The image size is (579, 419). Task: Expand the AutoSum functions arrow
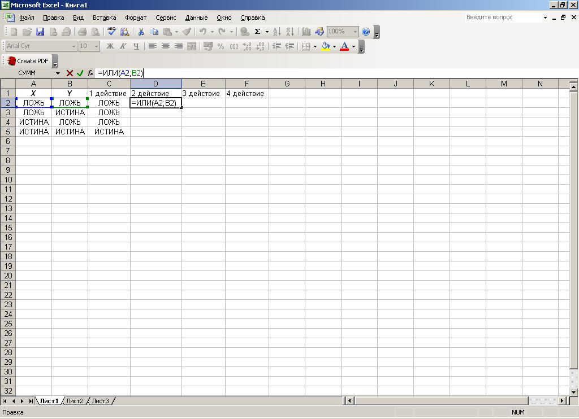(x=267, y=32)
